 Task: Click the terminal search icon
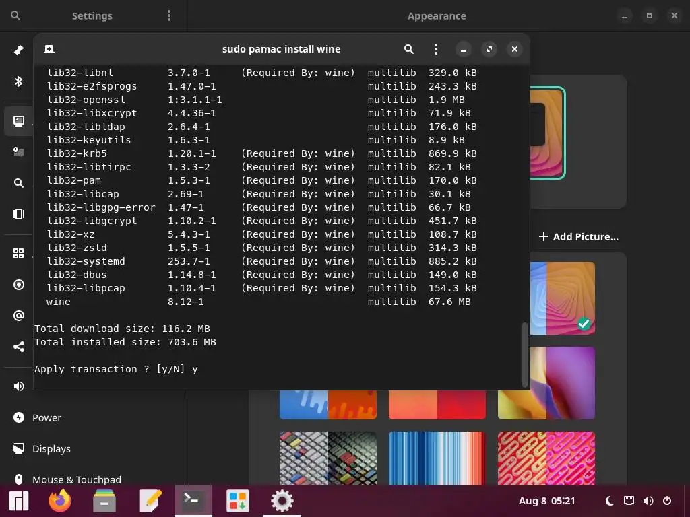coord(409,49)
